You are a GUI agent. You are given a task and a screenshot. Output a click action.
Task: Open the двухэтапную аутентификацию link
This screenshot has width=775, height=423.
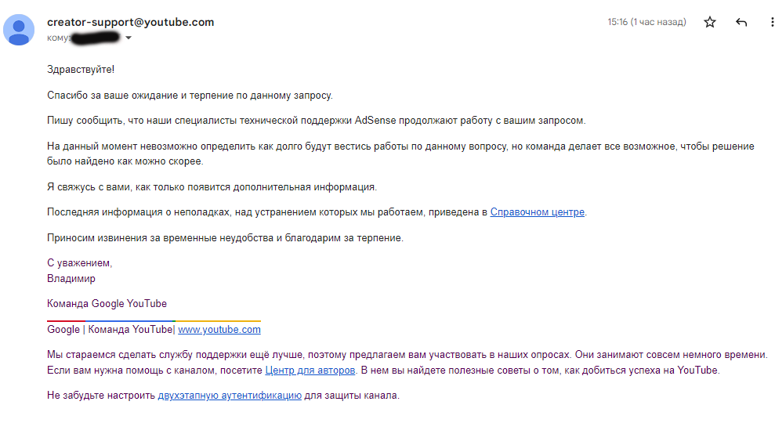[230, 396]
